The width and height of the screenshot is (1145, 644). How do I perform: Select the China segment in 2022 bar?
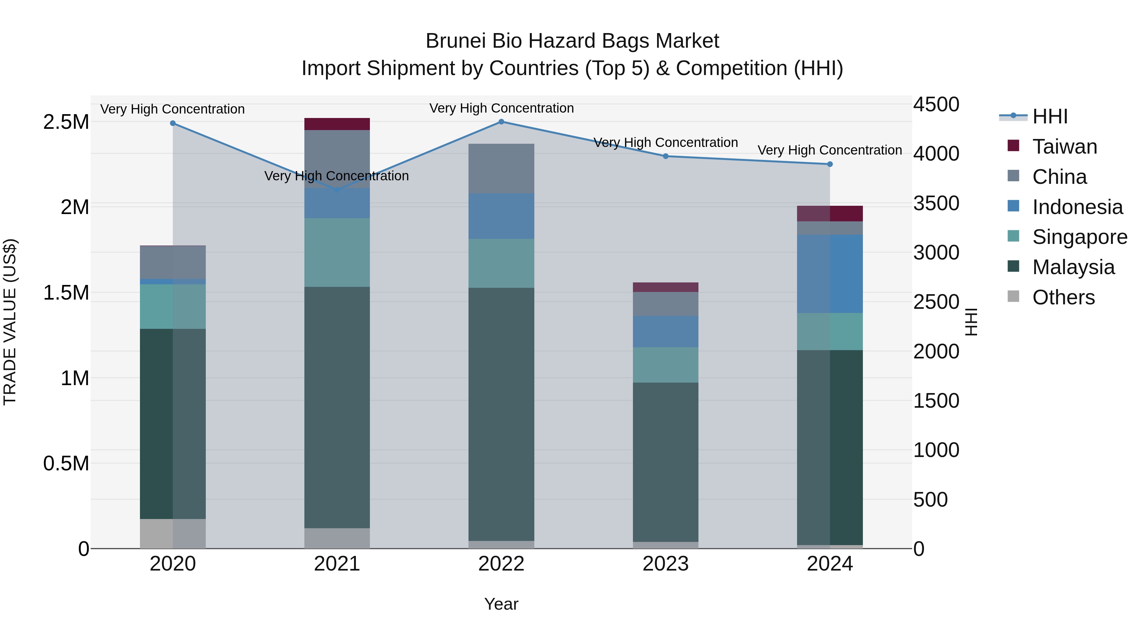tap(501, 169)
